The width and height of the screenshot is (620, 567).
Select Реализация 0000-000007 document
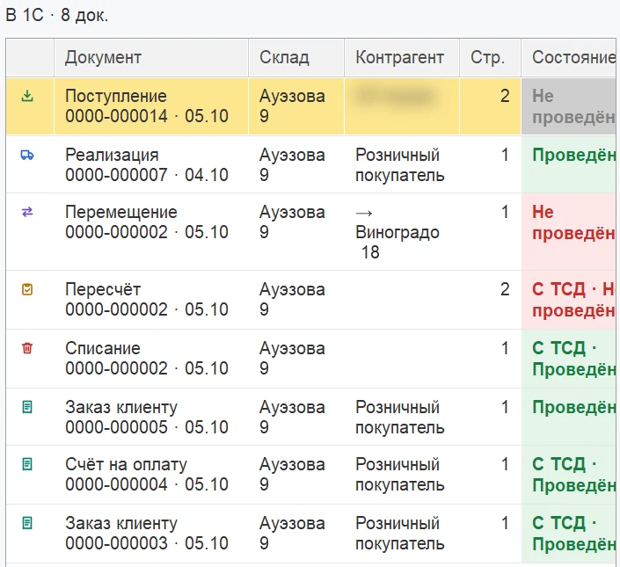[147, 164]
